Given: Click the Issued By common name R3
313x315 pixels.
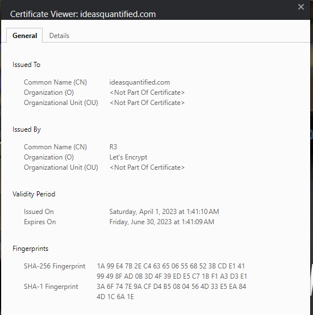Looking at the screenshot, I should tap(113, 147).
